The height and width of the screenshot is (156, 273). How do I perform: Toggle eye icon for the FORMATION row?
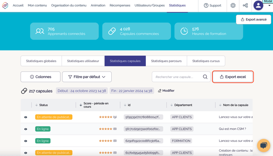[x=25, y=141]
